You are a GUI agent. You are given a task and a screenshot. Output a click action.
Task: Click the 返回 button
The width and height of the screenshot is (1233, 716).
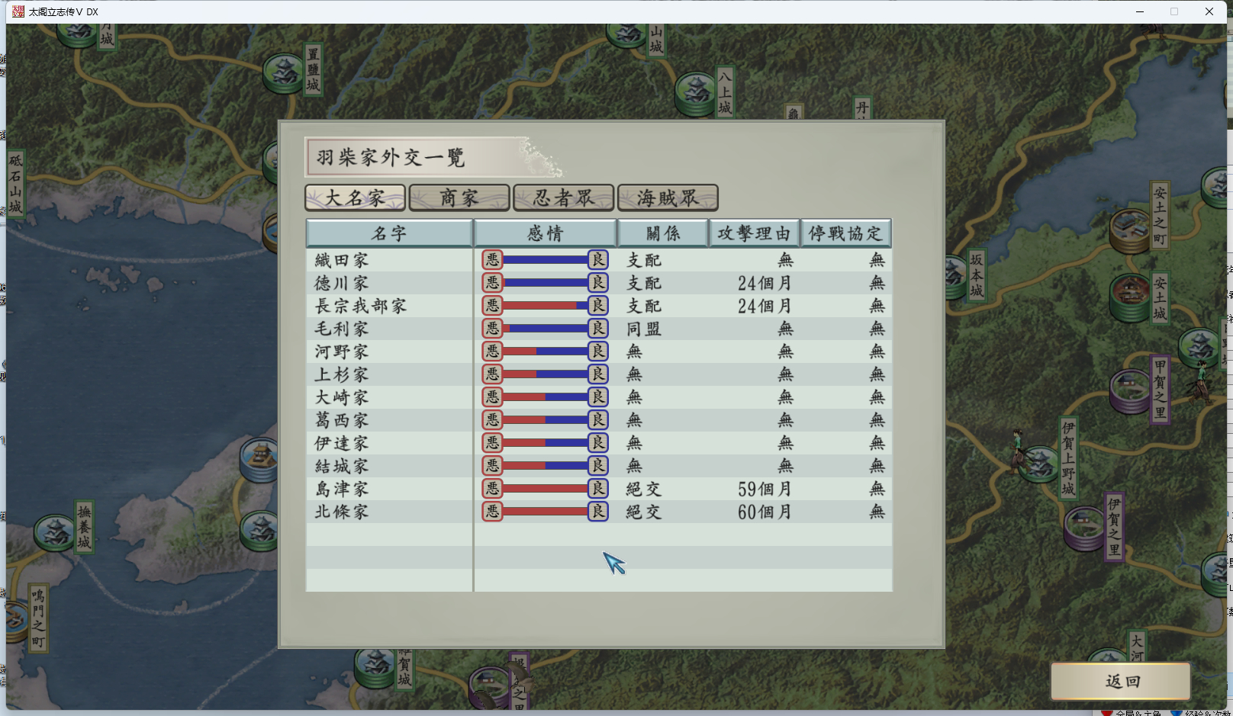(1121, 681)
